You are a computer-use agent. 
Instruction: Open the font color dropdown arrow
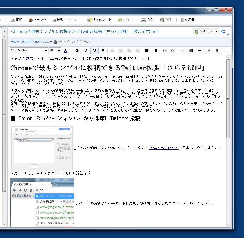(x=70, y=50)
